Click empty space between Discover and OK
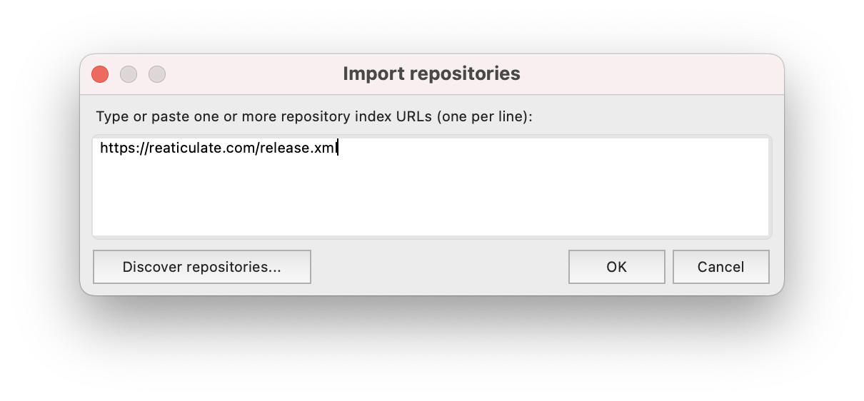 tap(439, 267)
